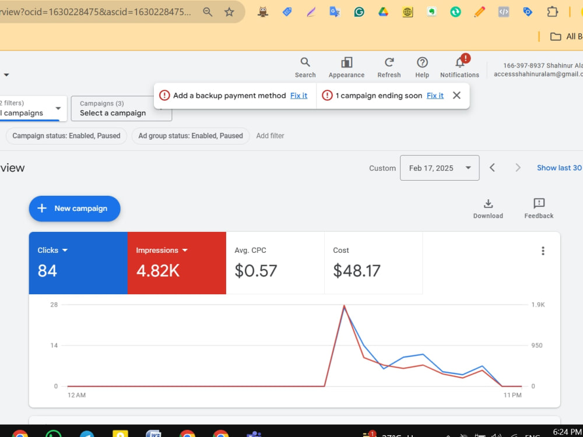583x437 pixels.
Task: Click the yellow globe extension icon
Action: (408, 12)
